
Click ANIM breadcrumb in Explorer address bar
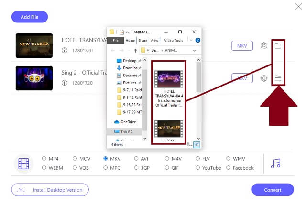coord(171,50)
